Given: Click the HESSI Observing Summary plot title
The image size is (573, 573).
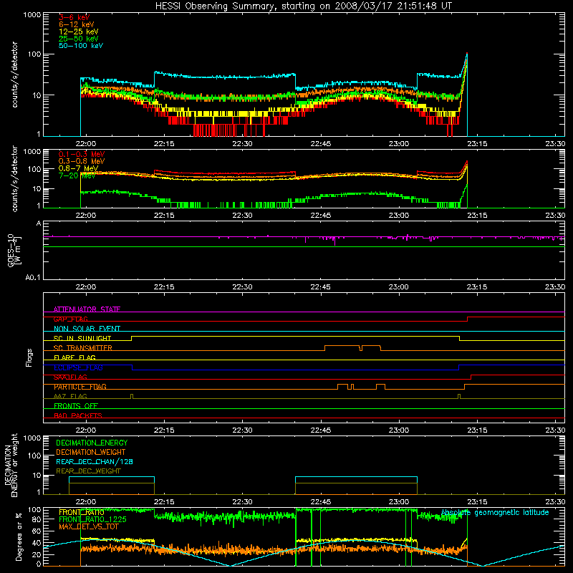Looking at the screenshot, I should (x=303, y=6).
